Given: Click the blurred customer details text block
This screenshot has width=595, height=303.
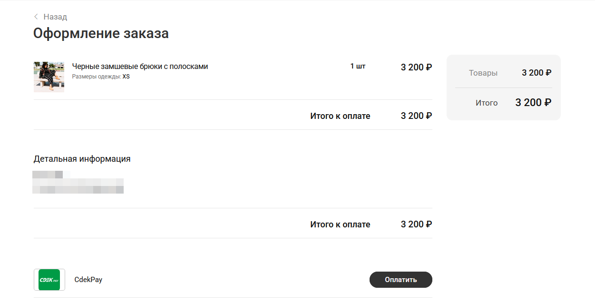Looking at the screenshot, I should (78, 182).
